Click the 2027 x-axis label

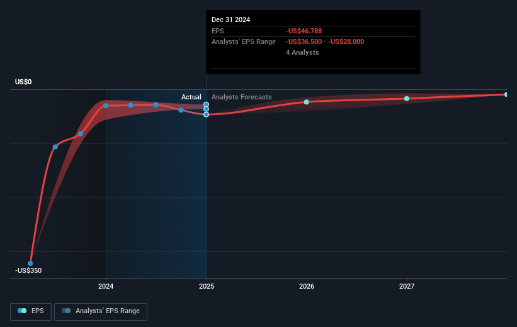[407, 286]
